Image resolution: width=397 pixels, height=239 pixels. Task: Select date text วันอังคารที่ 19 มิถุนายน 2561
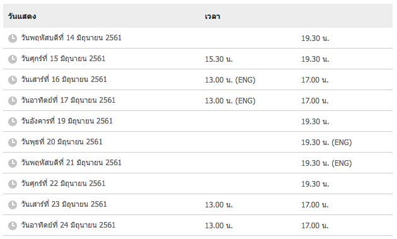(67, 121)
